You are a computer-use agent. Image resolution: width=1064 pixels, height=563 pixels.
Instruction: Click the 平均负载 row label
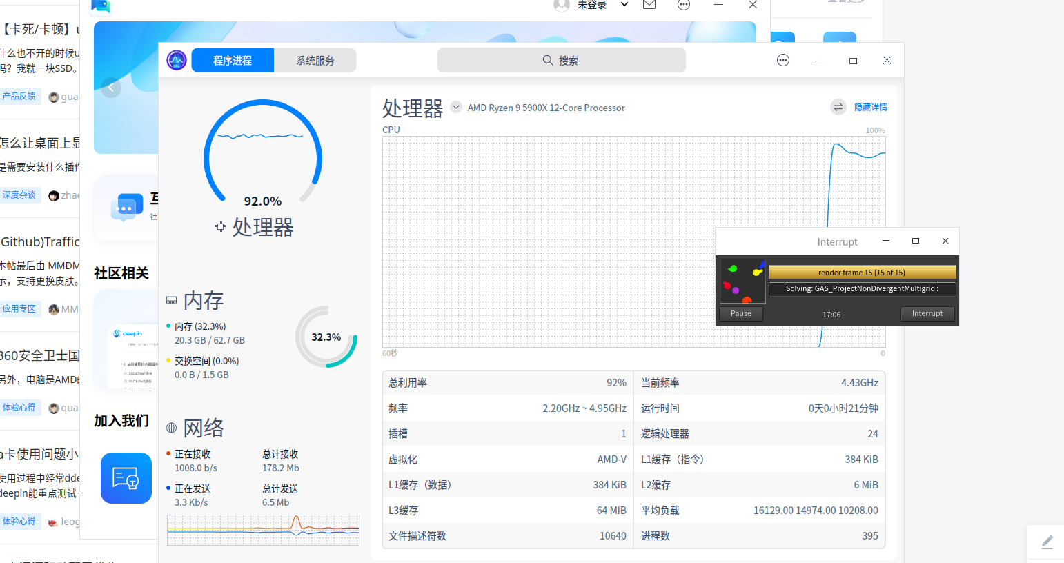pyautogui.click(x=660, y=511)
